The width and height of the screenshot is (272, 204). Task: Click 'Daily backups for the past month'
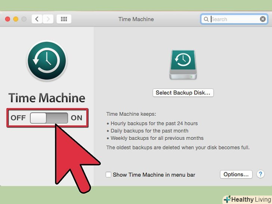[149, 131]
